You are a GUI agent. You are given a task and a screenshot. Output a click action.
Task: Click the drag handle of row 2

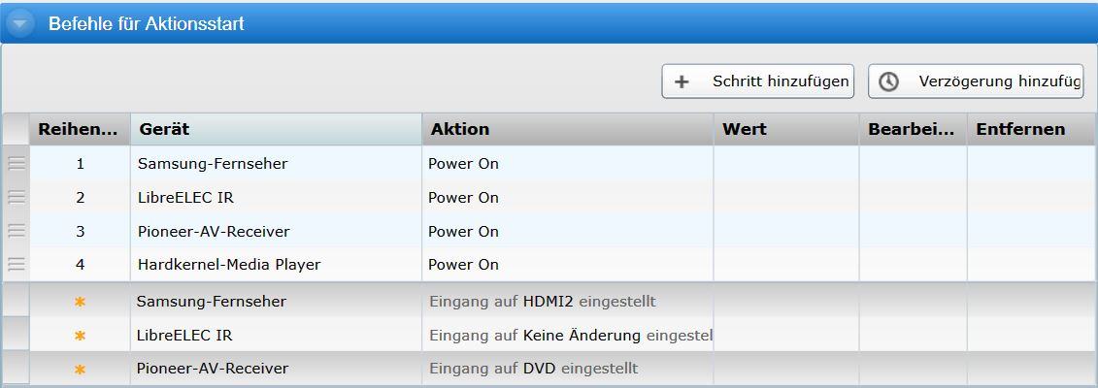pyautogui.click(x=17, y=198)
